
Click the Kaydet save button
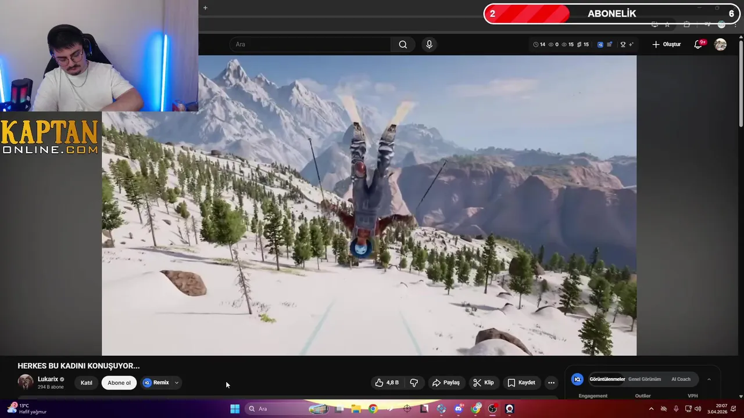coord(521,383)
